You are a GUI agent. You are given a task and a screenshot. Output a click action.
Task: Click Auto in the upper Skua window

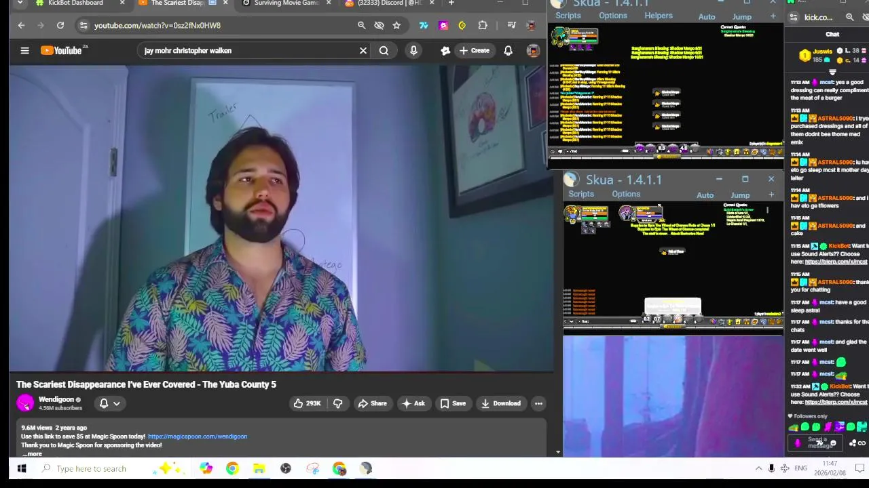(707, 16)
